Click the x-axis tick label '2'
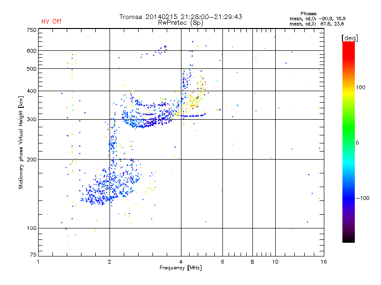 [x=110, y=262]
